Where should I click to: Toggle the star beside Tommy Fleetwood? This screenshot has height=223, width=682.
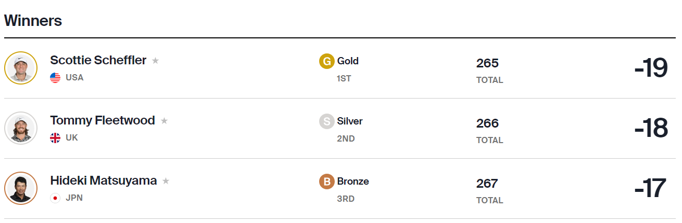point(164,121)
